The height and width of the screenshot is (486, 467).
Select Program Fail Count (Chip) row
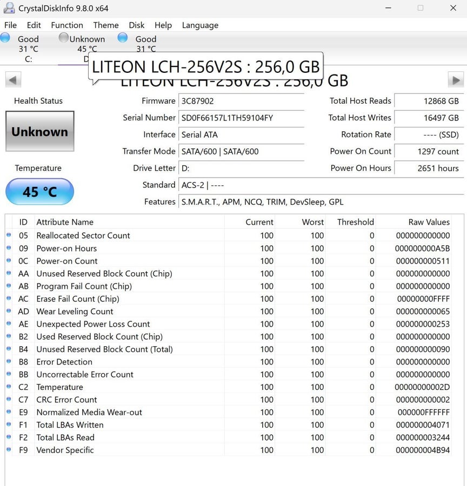[228, 286]
